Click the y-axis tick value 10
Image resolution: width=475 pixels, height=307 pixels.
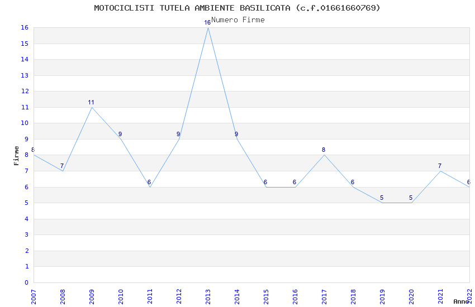click(x=25, y=123)
